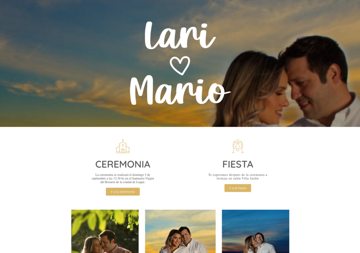360x253 pixels.
Task: Open the photo of kiss on cheek at dusk
Action: click(x=256, y=231)
